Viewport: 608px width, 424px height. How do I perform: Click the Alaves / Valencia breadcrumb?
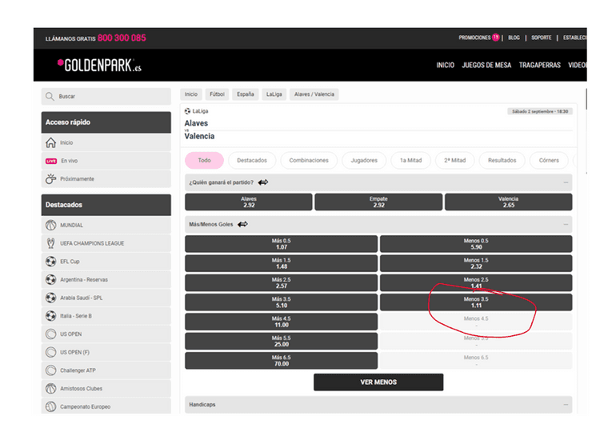tap(314, 94)
